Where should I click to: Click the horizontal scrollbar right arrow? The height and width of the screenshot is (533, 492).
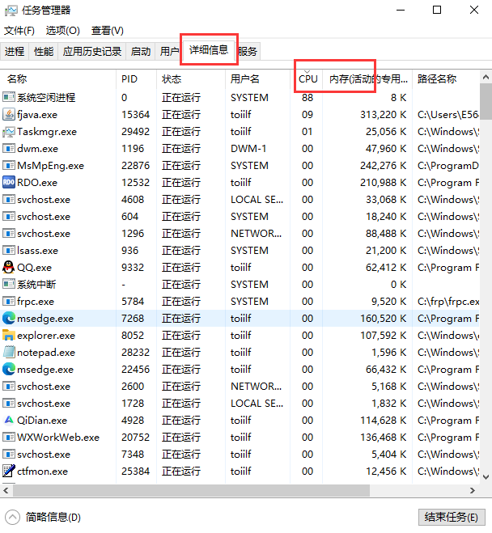473,490
